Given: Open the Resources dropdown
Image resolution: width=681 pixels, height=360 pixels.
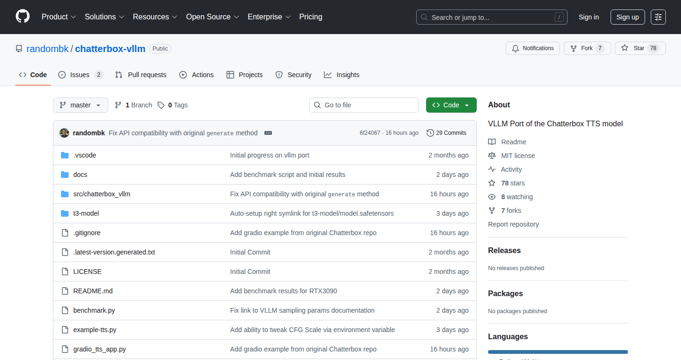Looking at the screenshot, I should click(x=155, y=17).
